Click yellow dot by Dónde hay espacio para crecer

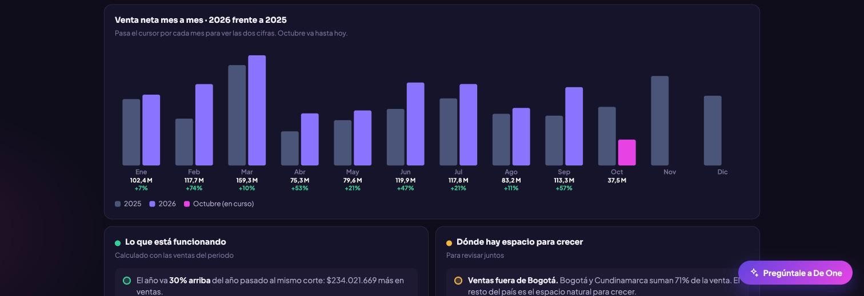[449, 243]
